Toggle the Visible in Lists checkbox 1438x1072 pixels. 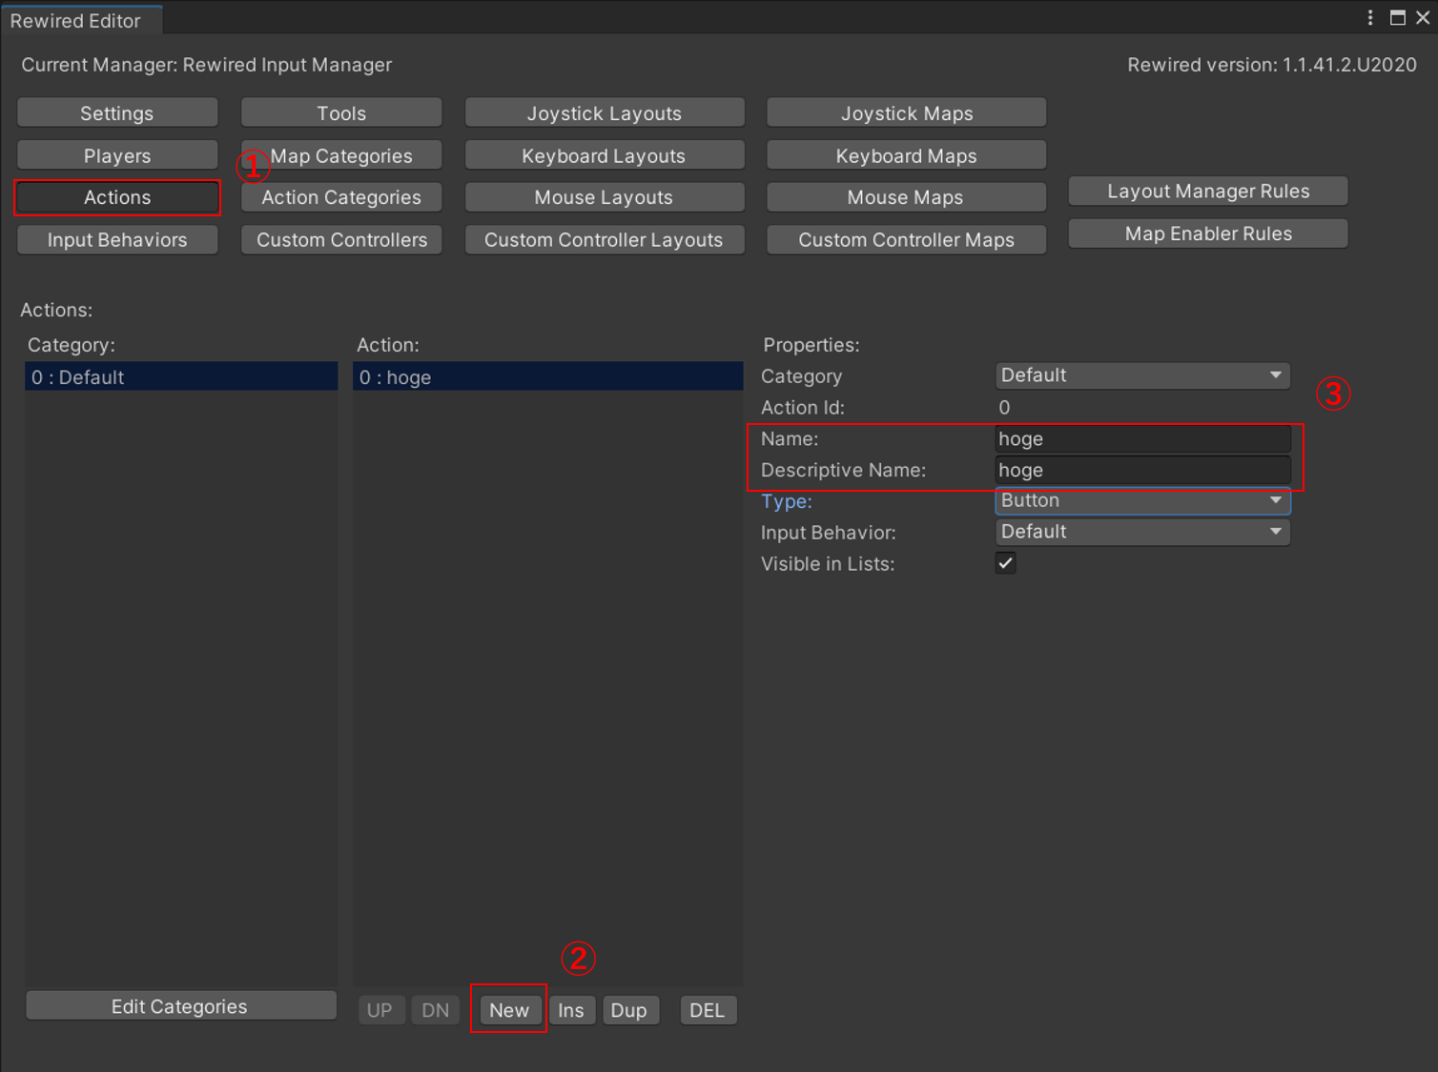(x=1005, y=563)
